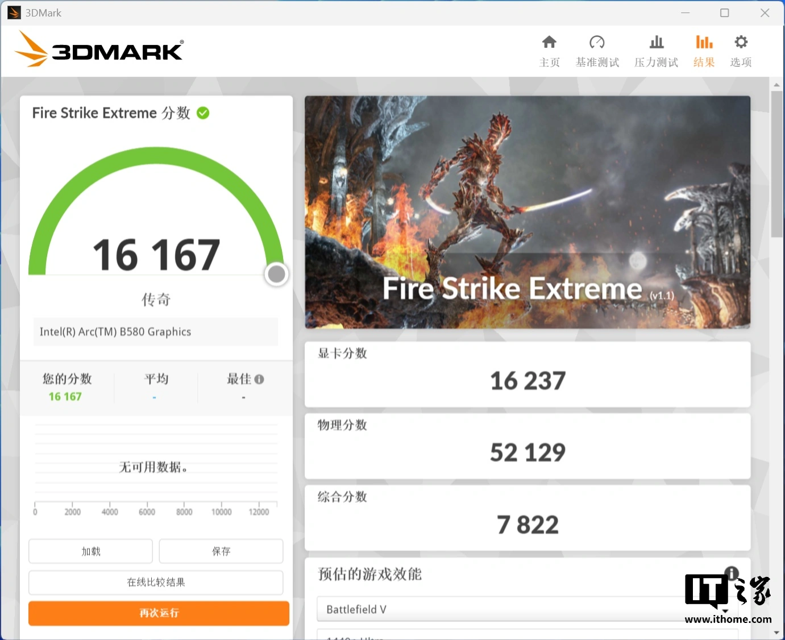
Task: Go to the 主页 home icon
Action: [x=549, y=41]
